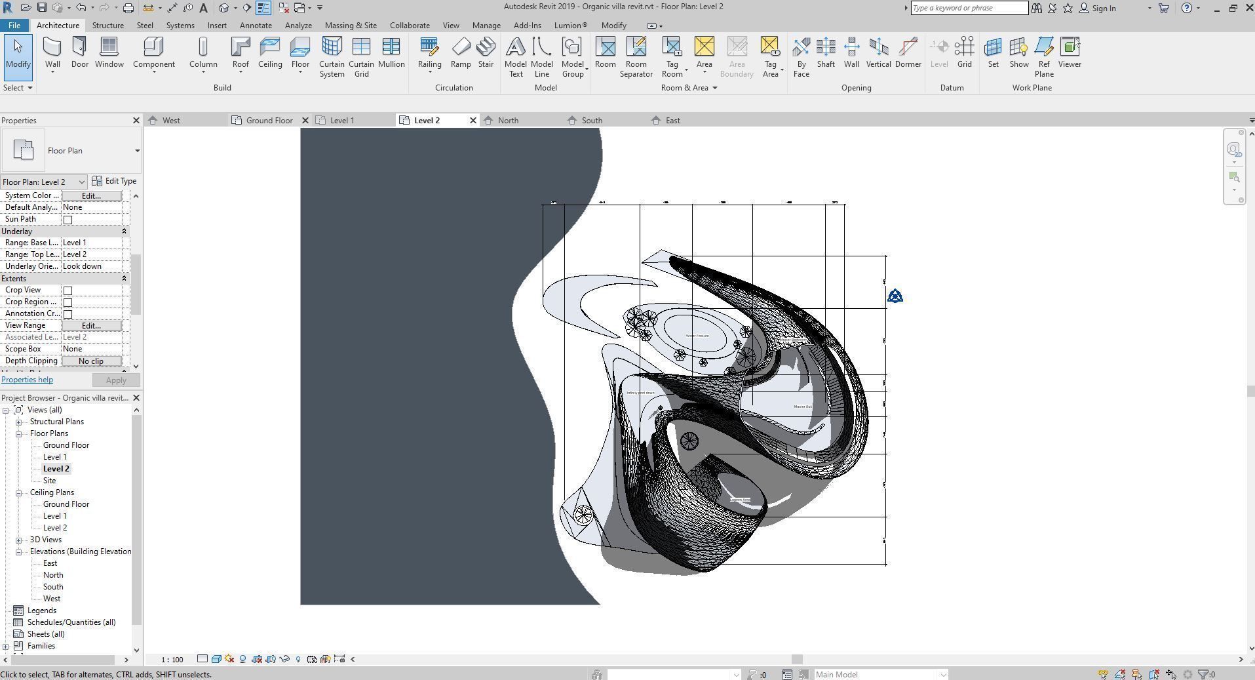
Task: Switch to the Ground Floor view tab
Action: point(269,121)
